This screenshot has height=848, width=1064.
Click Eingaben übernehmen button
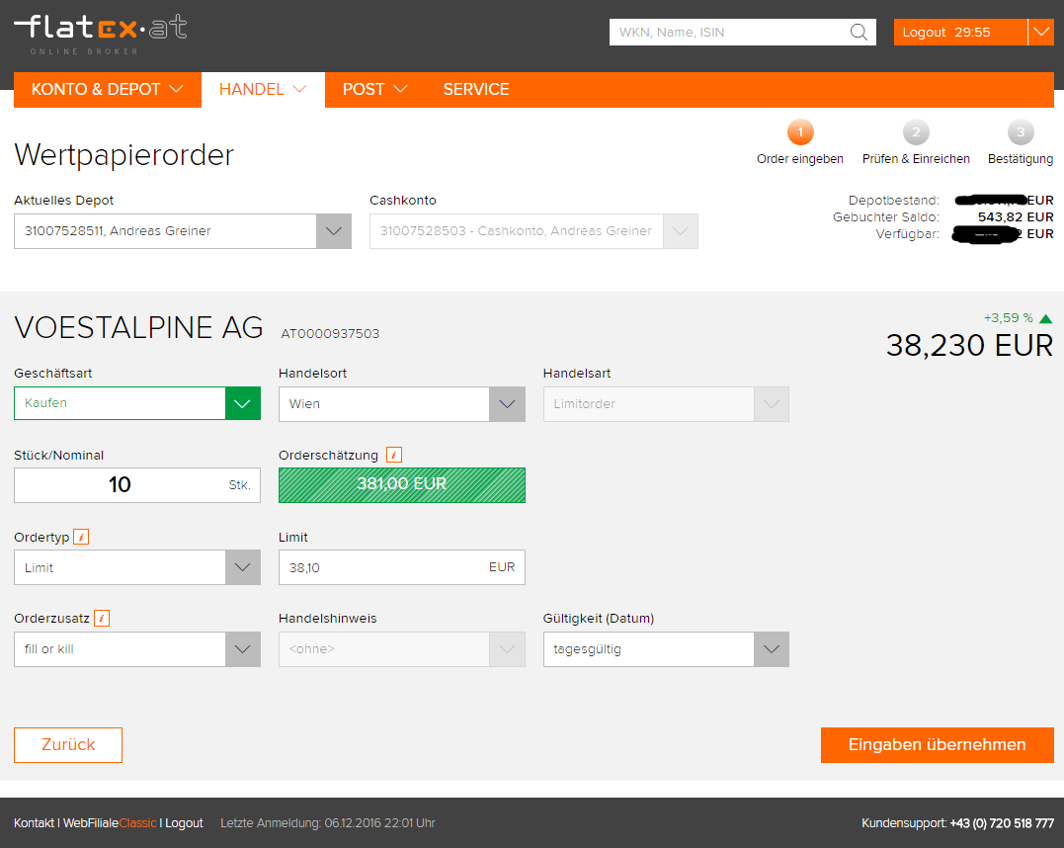[x=937, y=745]
